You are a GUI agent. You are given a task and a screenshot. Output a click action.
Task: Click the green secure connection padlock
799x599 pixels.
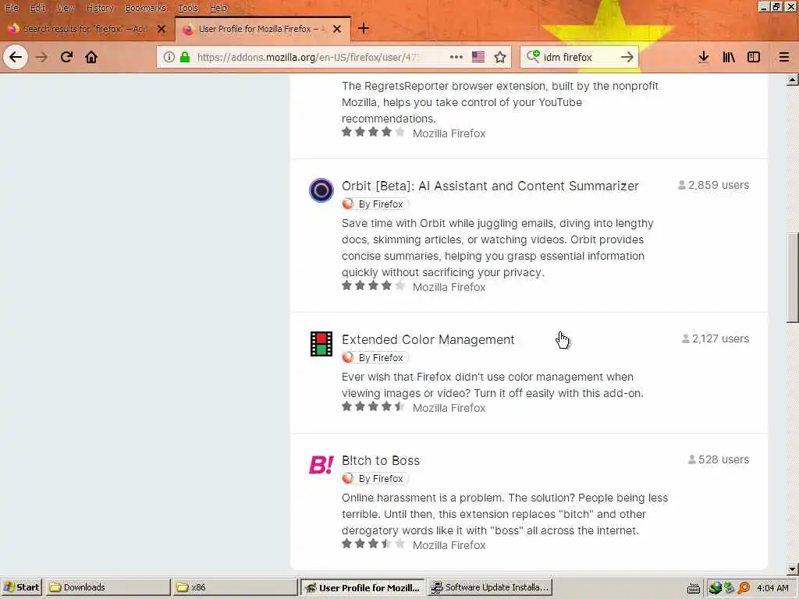point(185,57)
